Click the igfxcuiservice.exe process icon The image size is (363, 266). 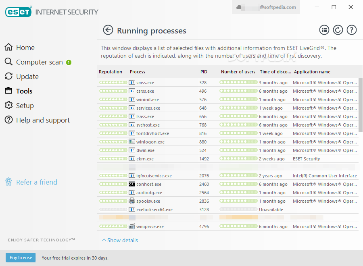point(132,176)
